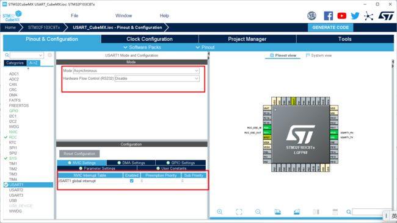397x223 pixels.
Task: Expand the Pinout dropdown menu
Action: 205,48
